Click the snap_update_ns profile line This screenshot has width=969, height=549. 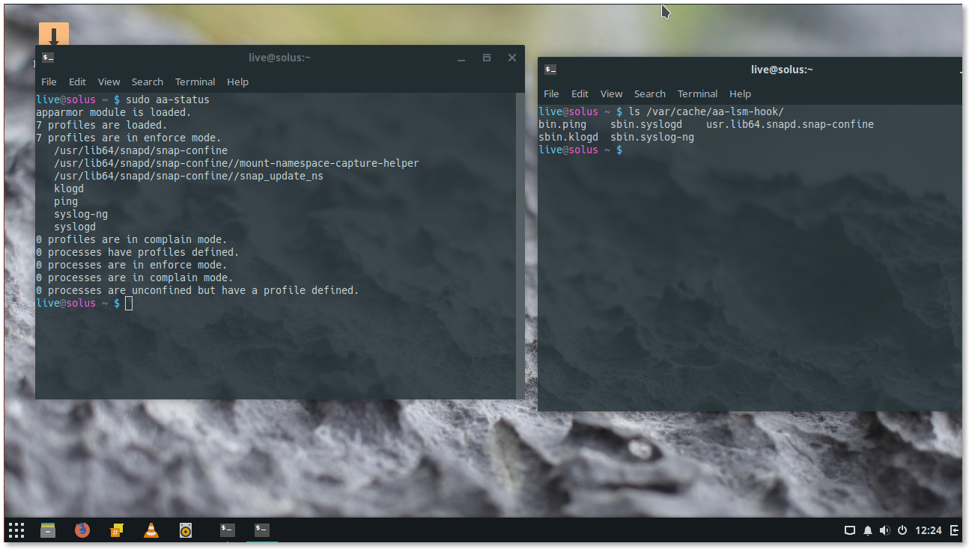point(189,176)
